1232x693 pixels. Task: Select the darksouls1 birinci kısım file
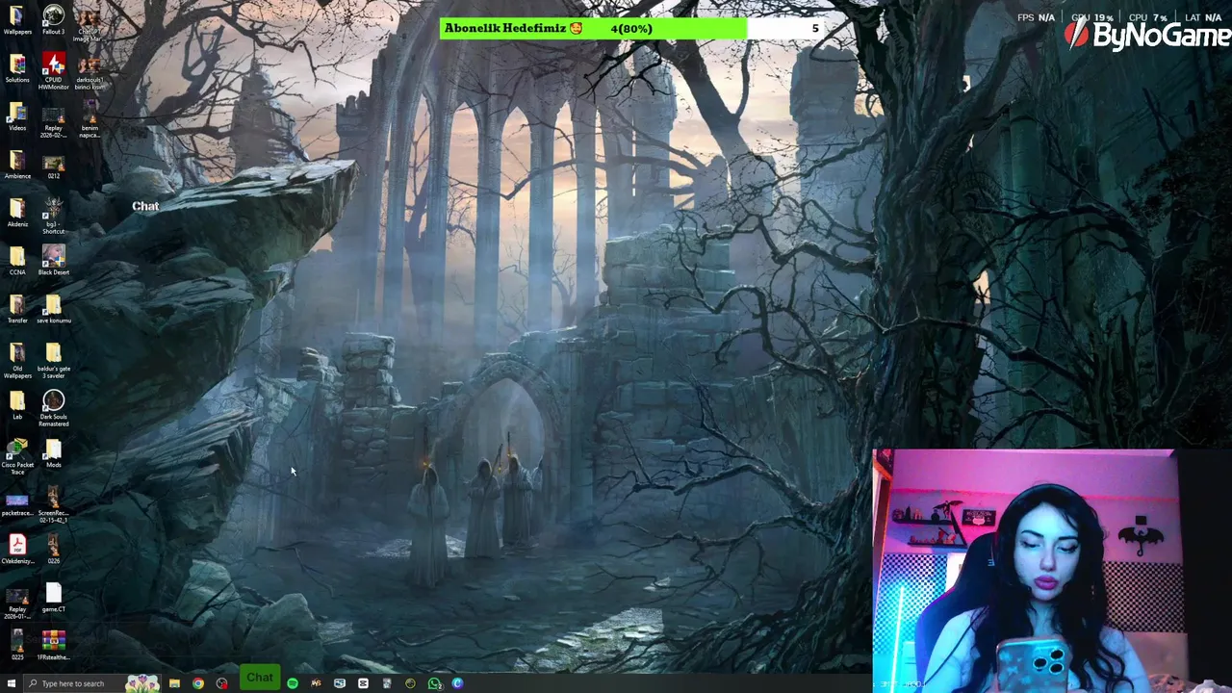pos(90,71)
